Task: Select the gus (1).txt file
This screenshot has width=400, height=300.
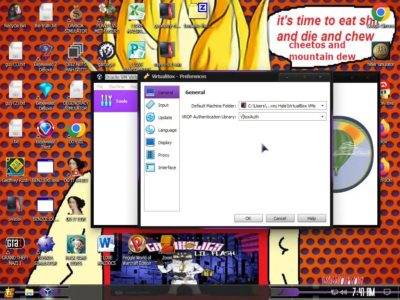Action: tap(15, 55)
